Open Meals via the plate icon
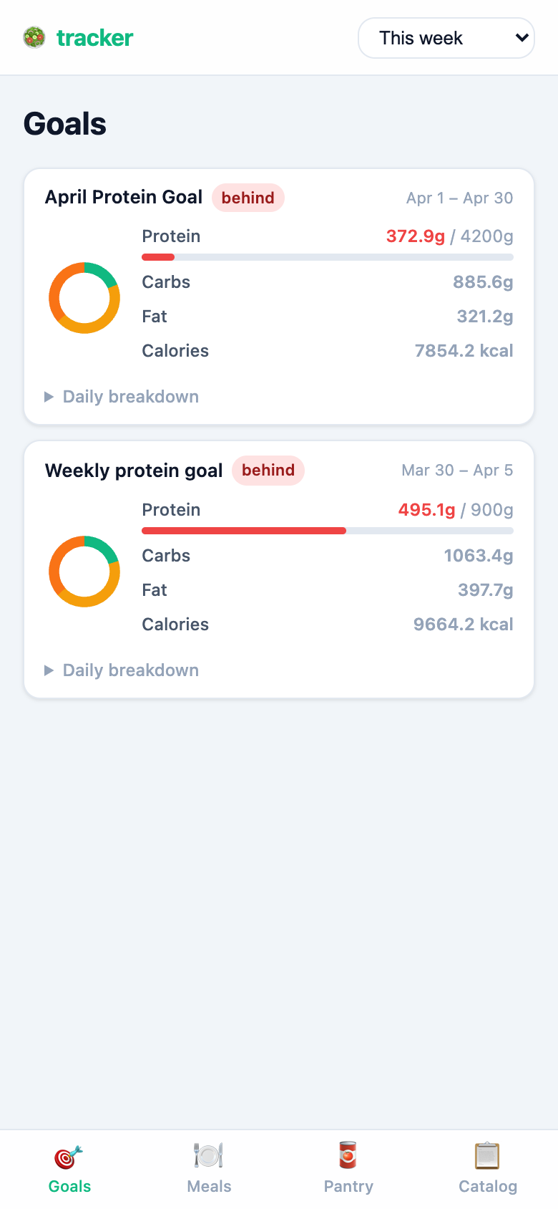This screenshot has height=1209, width=558. pyautogui.click(x=209, y=1156)
